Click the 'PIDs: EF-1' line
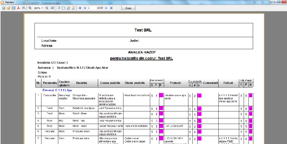This screenshot has height=144, width=287. [44, 77]
